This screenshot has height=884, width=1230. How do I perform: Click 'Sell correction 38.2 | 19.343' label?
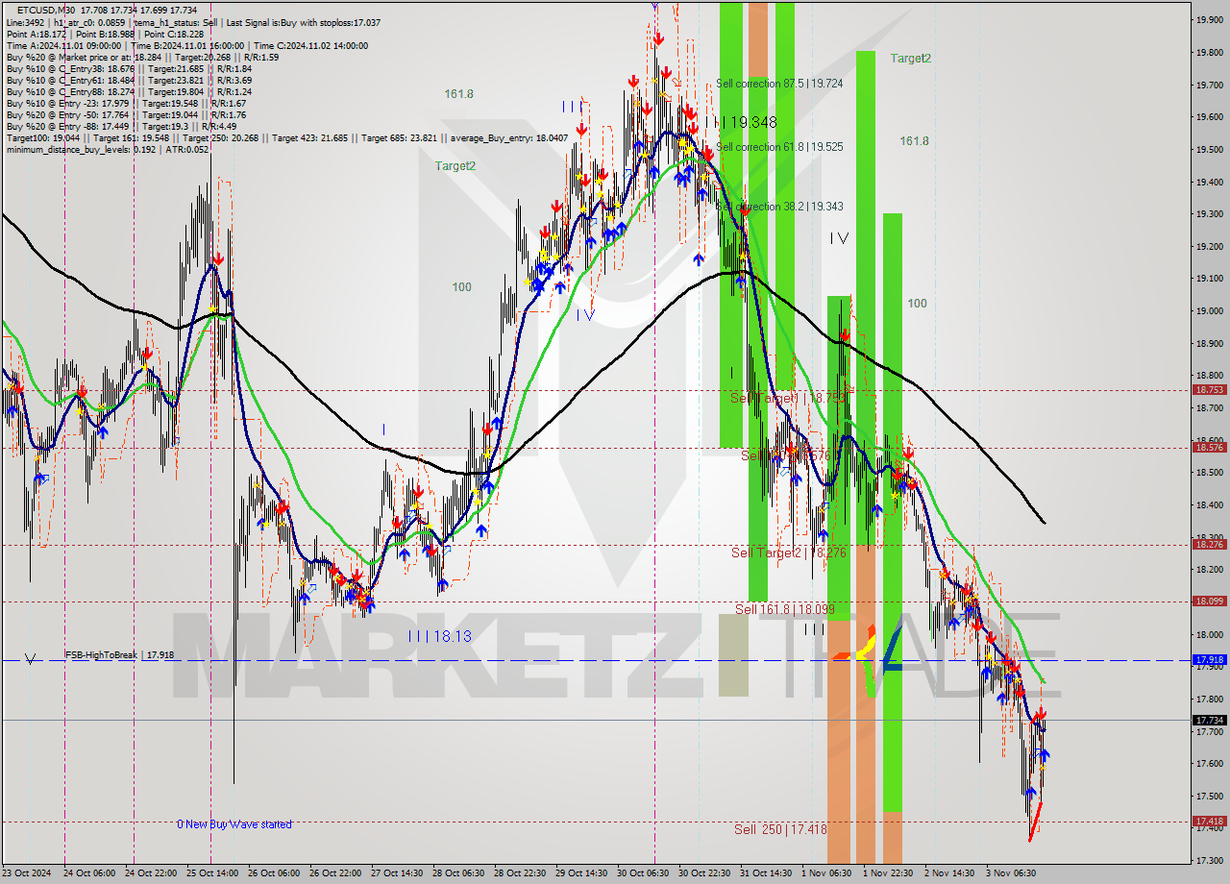click(x=779, y=207)
